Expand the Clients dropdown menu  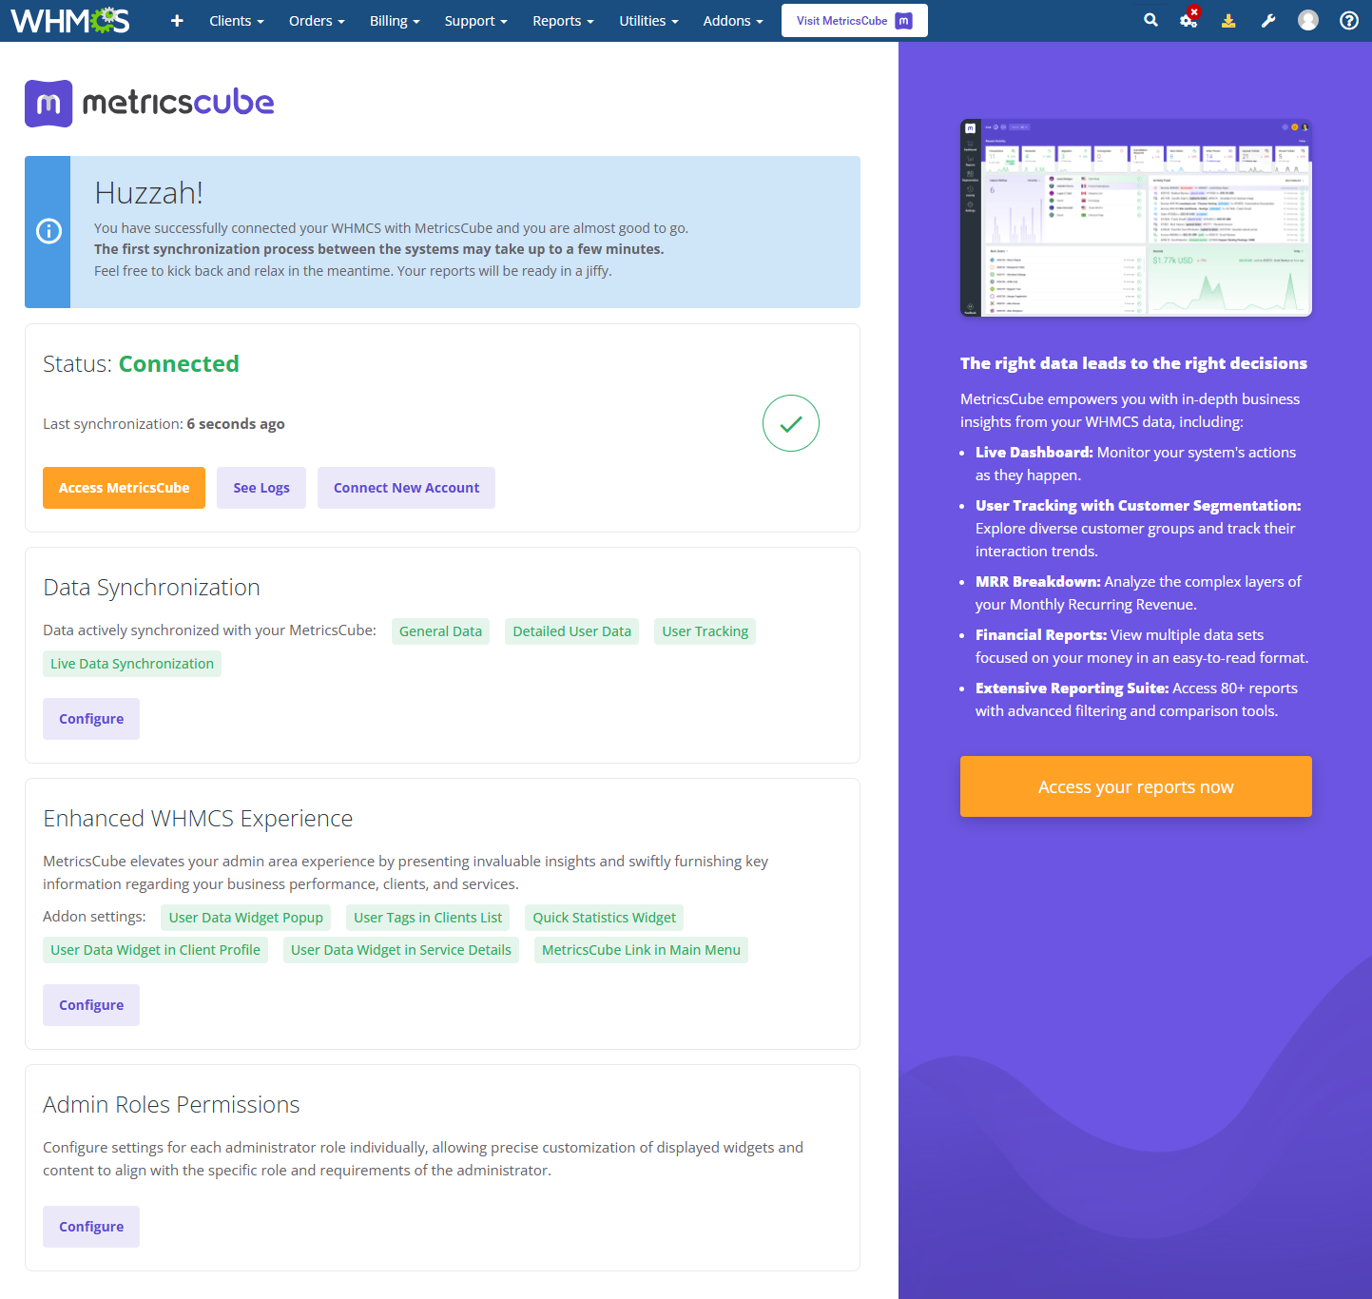tap(237, 21)
